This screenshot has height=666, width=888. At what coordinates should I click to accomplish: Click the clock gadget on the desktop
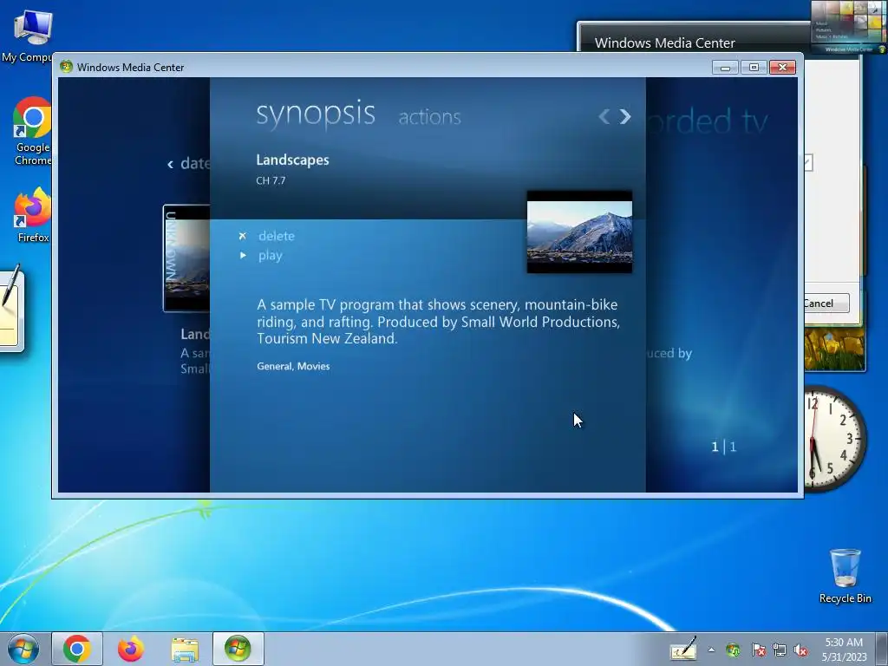click(x=835, y=440)
